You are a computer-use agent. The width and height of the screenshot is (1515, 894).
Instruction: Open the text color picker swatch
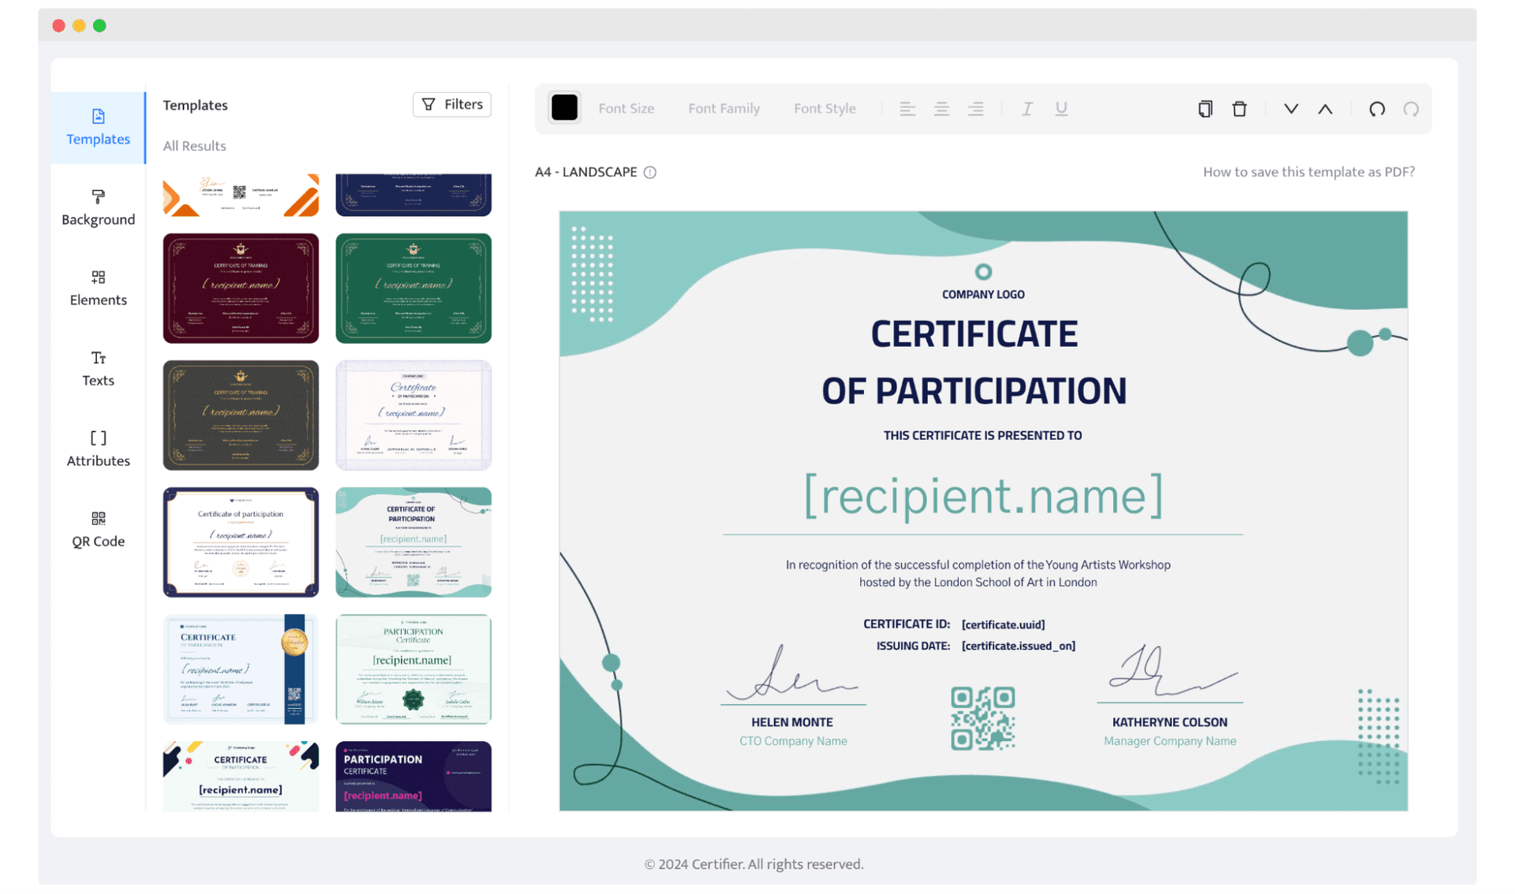pyautogui.click(x=564, y=107)
